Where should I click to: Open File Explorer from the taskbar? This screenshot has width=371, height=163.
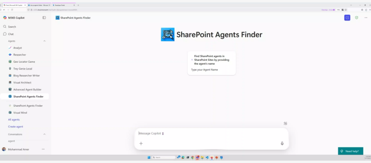202,157
